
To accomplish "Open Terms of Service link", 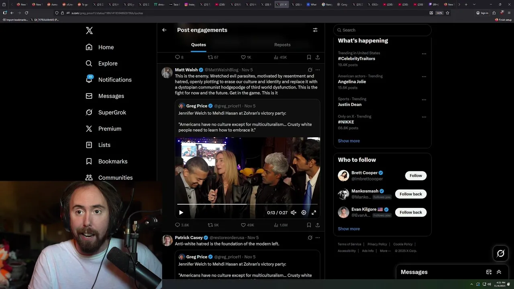I will click(x=349, y=244).
